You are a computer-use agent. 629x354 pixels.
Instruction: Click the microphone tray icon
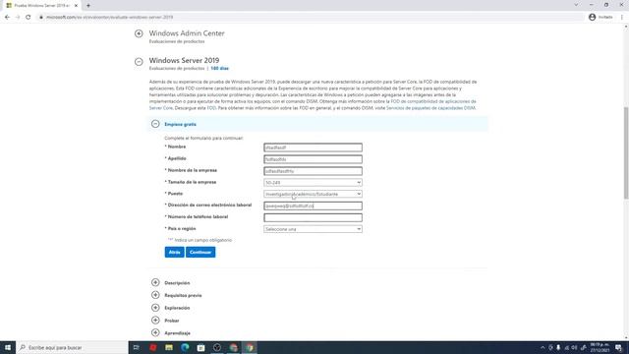[x=558, y=347]
